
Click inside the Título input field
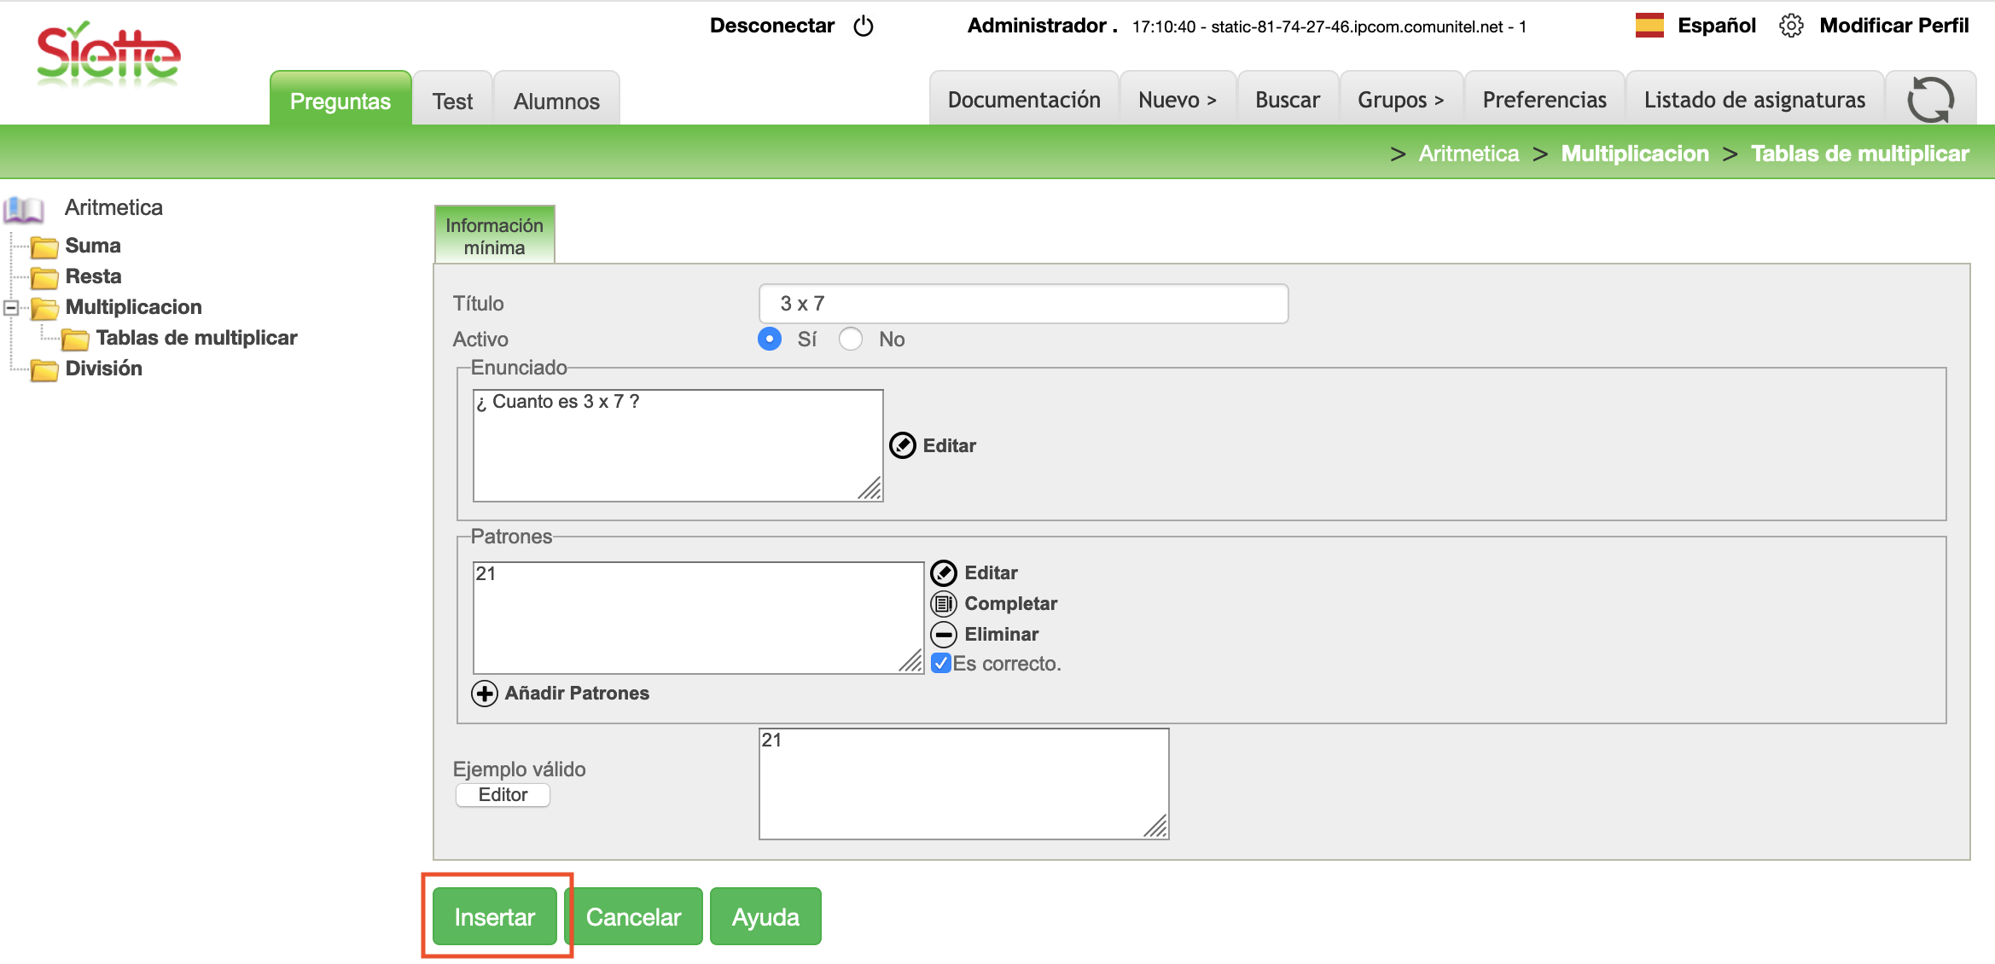(1022, 304)
